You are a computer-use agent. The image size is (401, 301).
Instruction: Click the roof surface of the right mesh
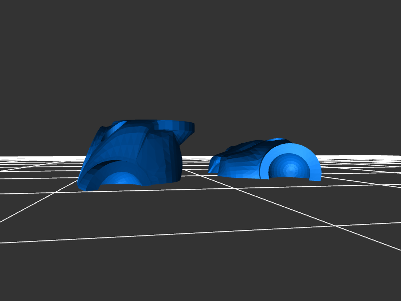pos(251,148)
